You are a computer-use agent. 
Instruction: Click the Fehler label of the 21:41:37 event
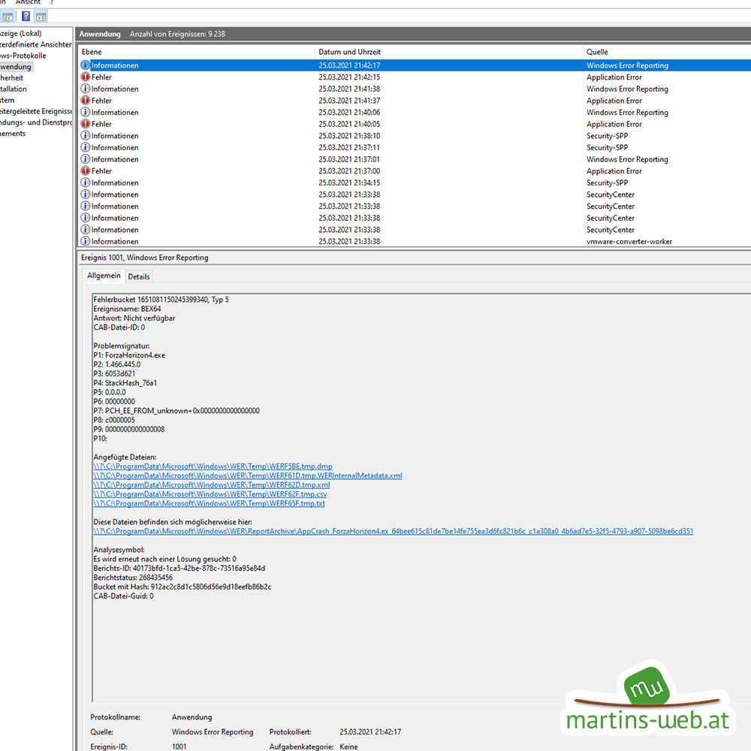(101, 101)
